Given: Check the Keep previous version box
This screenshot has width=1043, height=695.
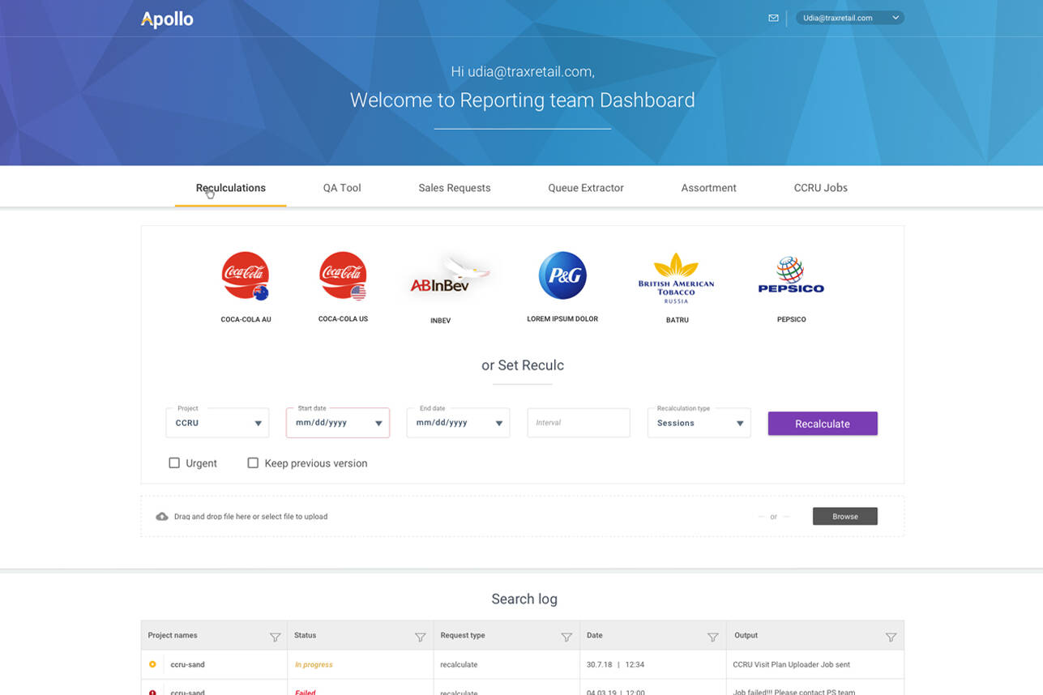Looking at the screenshot, I should [253, 463].
